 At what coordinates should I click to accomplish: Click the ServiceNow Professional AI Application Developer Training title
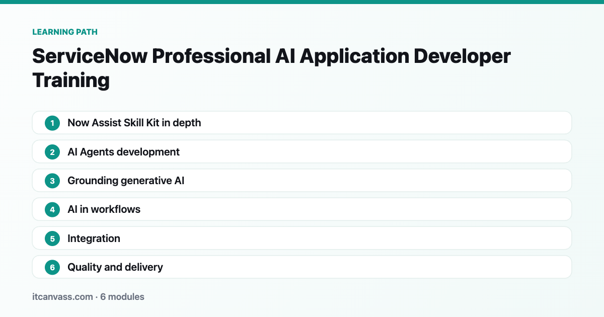pos(271,68)
